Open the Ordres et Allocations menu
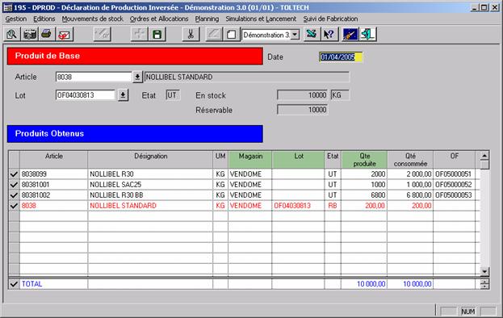The height and width of the screenshot is (318, 503). click(x=159, y=19)
